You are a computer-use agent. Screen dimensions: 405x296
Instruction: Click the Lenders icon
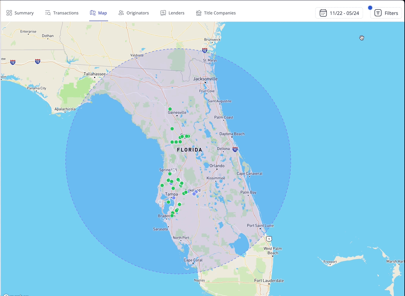pos(163,13)
